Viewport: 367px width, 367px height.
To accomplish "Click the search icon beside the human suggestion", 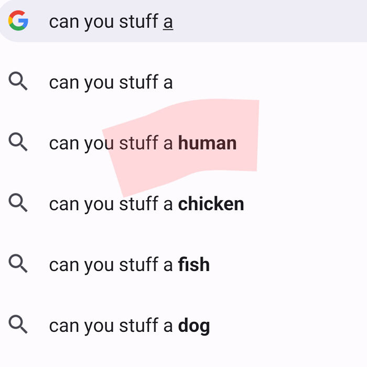I will (x=18, y=143).
